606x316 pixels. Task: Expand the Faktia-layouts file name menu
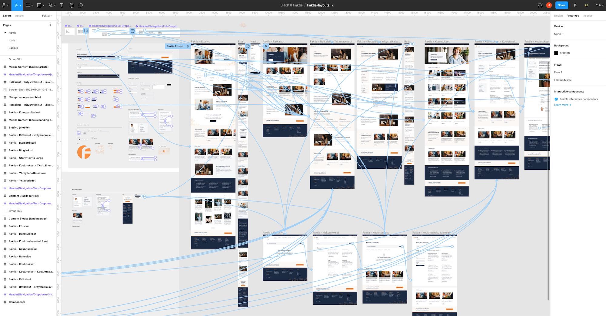coord(332,5)
